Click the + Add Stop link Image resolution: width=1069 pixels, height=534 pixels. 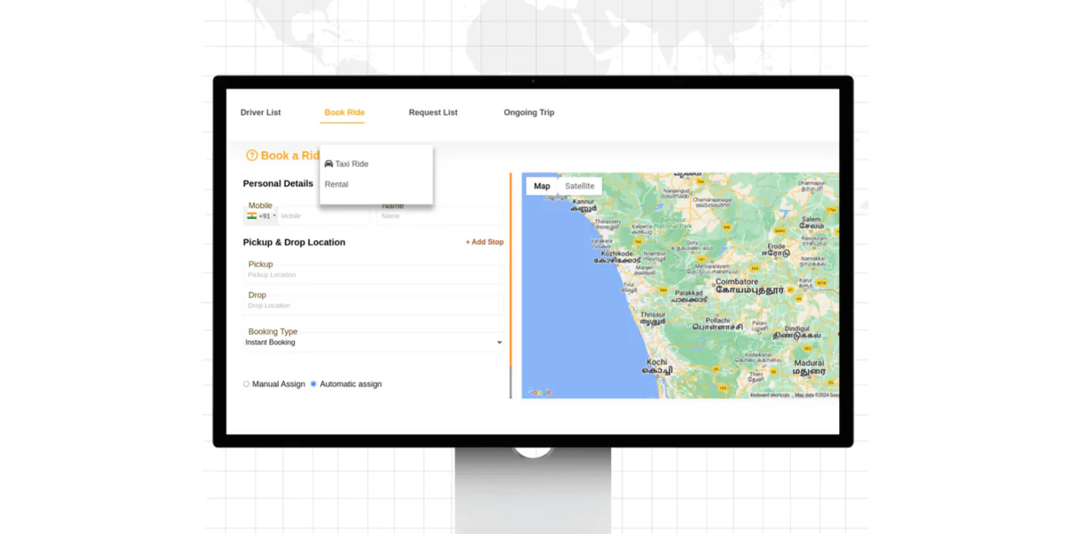[x=485, y=242]
